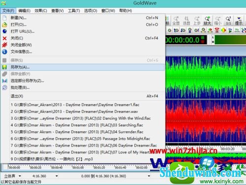Click the 1:1 zoom toolbar button
246x185 pixels.
228,21
